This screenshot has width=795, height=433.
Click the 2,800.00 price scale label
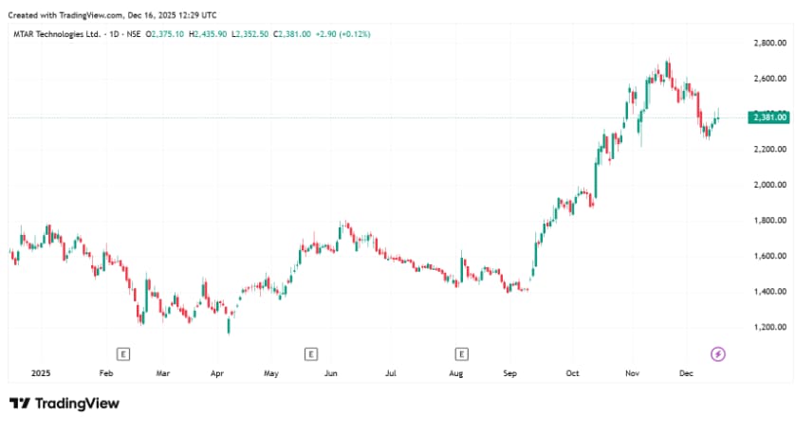coord(767,44)
